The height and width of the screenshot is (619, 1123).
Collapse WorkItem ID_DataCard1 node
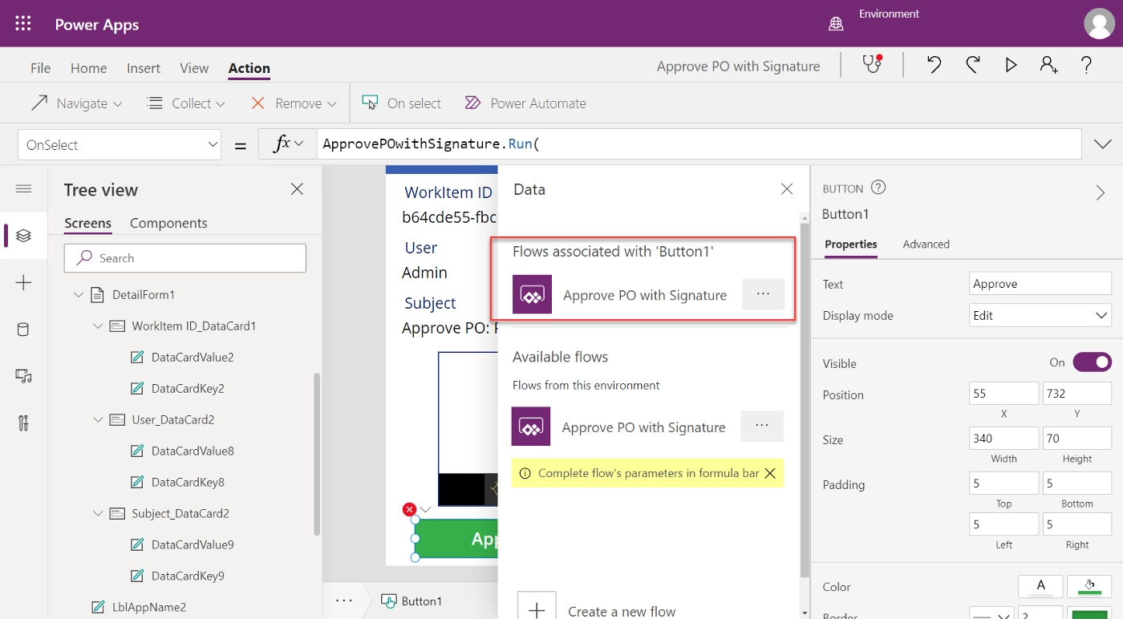tap(98, 326)
